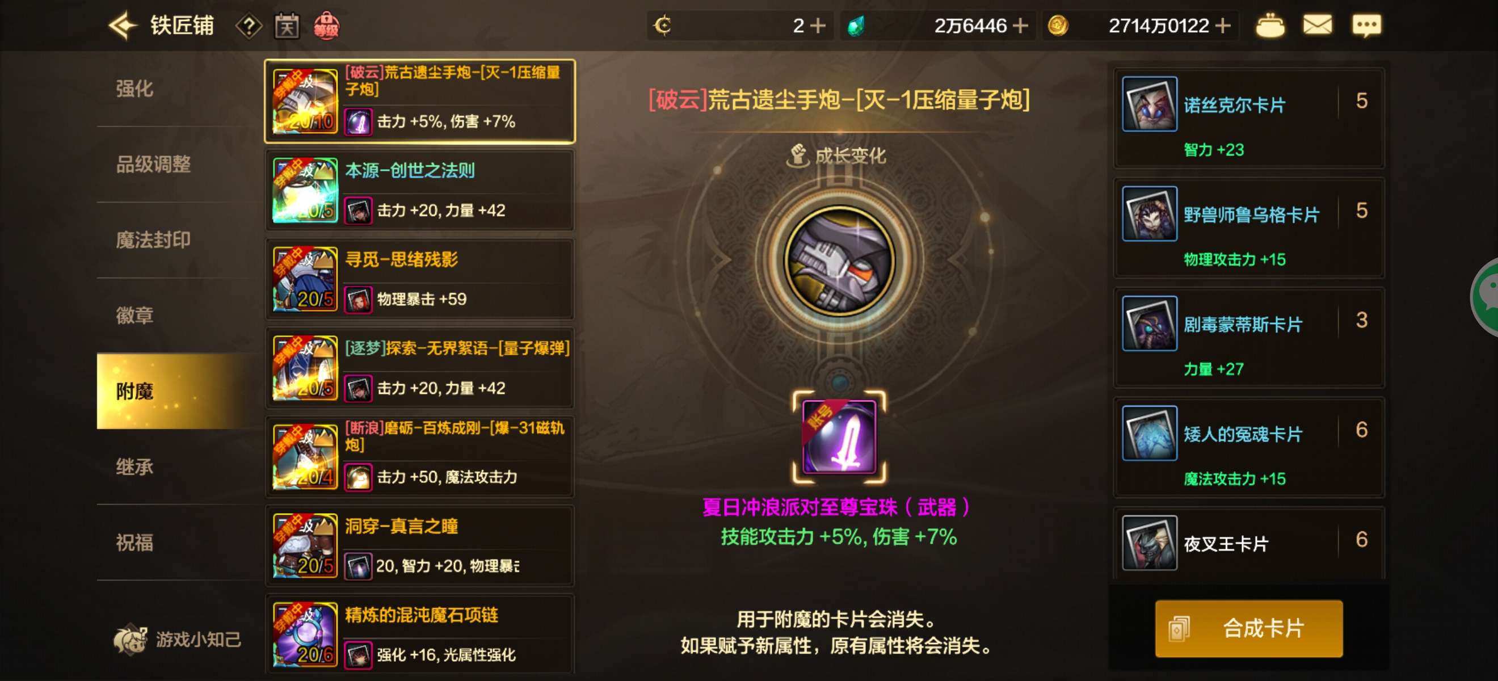Viewport: 1498px width, 681px height.
Task: Add gems with the plus after 2万6446
Action: [1020, 26]
